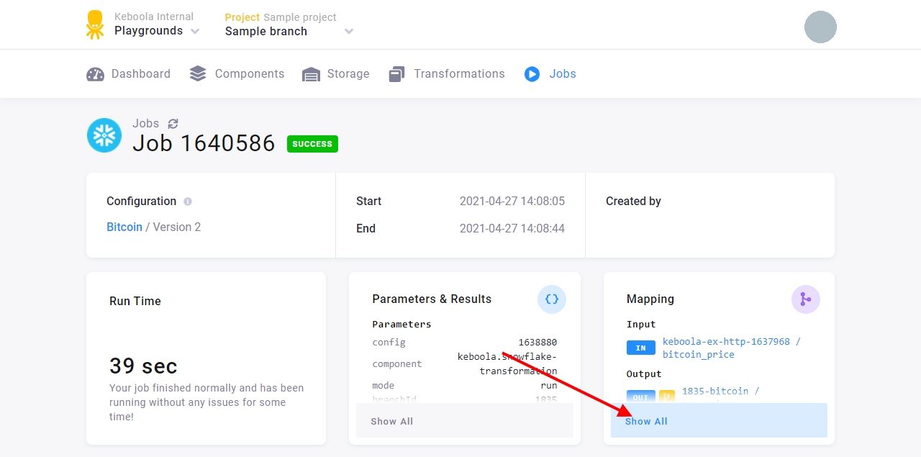The width and height of the screenshot is (921, 457).
Task: Click the Storage warehouse icon
Action: [x=311, y=74]
